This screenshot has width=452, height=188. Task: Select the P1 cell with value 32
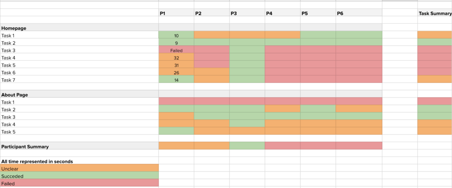(176, 58)
